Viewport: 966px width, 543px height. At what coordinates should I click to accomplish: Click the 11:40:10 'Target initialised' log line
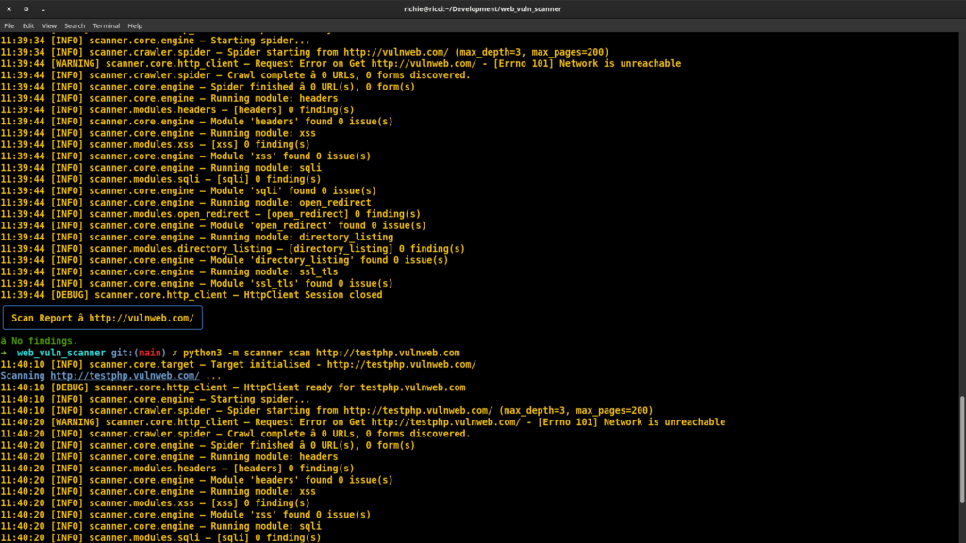click(x=239, y=365)
